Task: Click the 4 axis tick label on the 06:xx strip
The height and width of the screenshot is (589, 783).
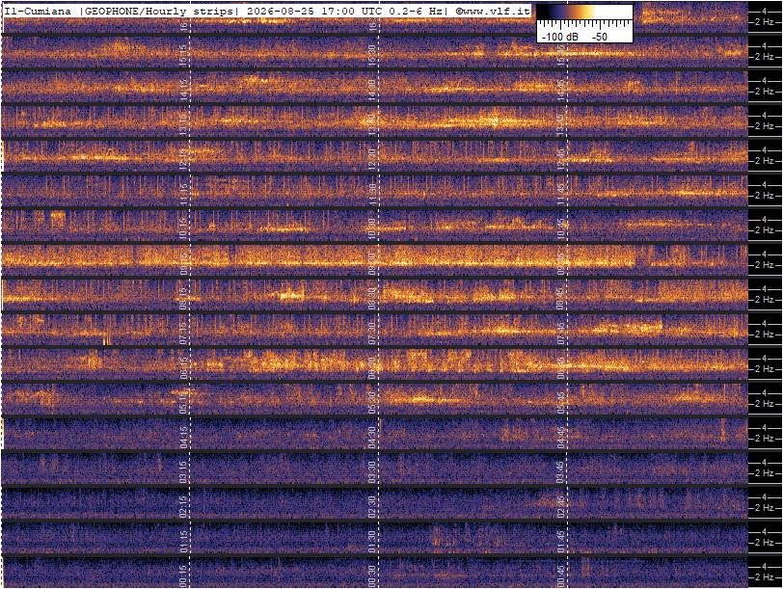Action: [x=764, y=359]
